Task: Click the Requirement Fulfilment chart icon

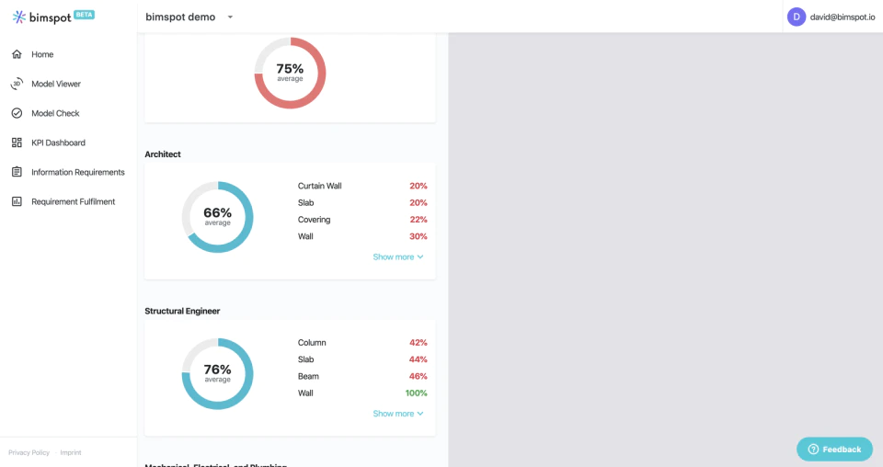Action: coord(17,201)
